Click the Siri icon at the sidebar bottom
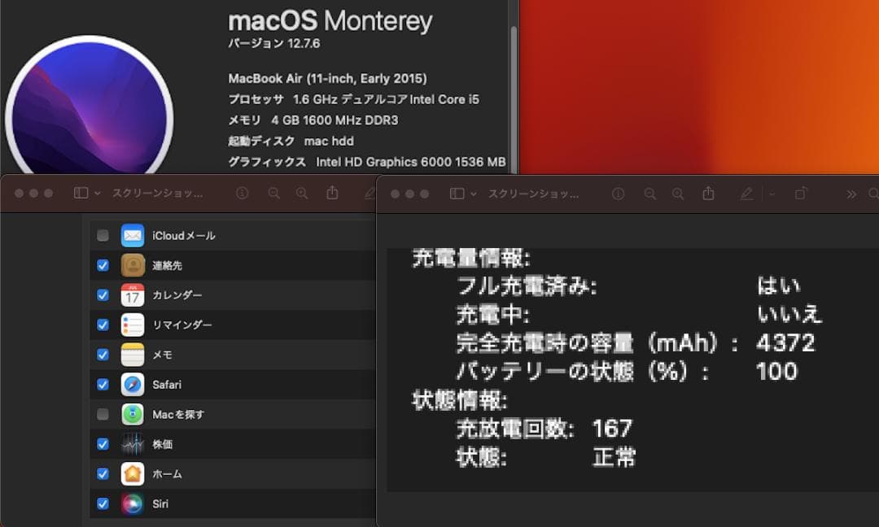879x527 pixels. (132, 503)
